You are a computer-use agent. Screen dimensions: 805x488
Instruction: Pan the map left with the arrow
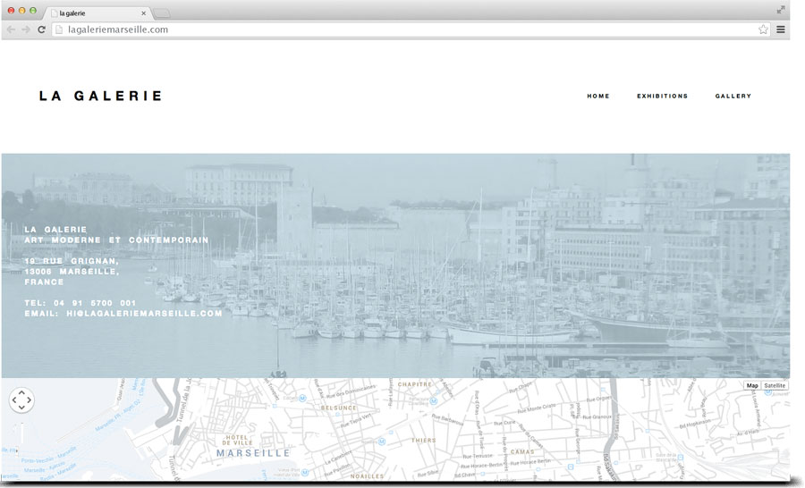(13, 400)
